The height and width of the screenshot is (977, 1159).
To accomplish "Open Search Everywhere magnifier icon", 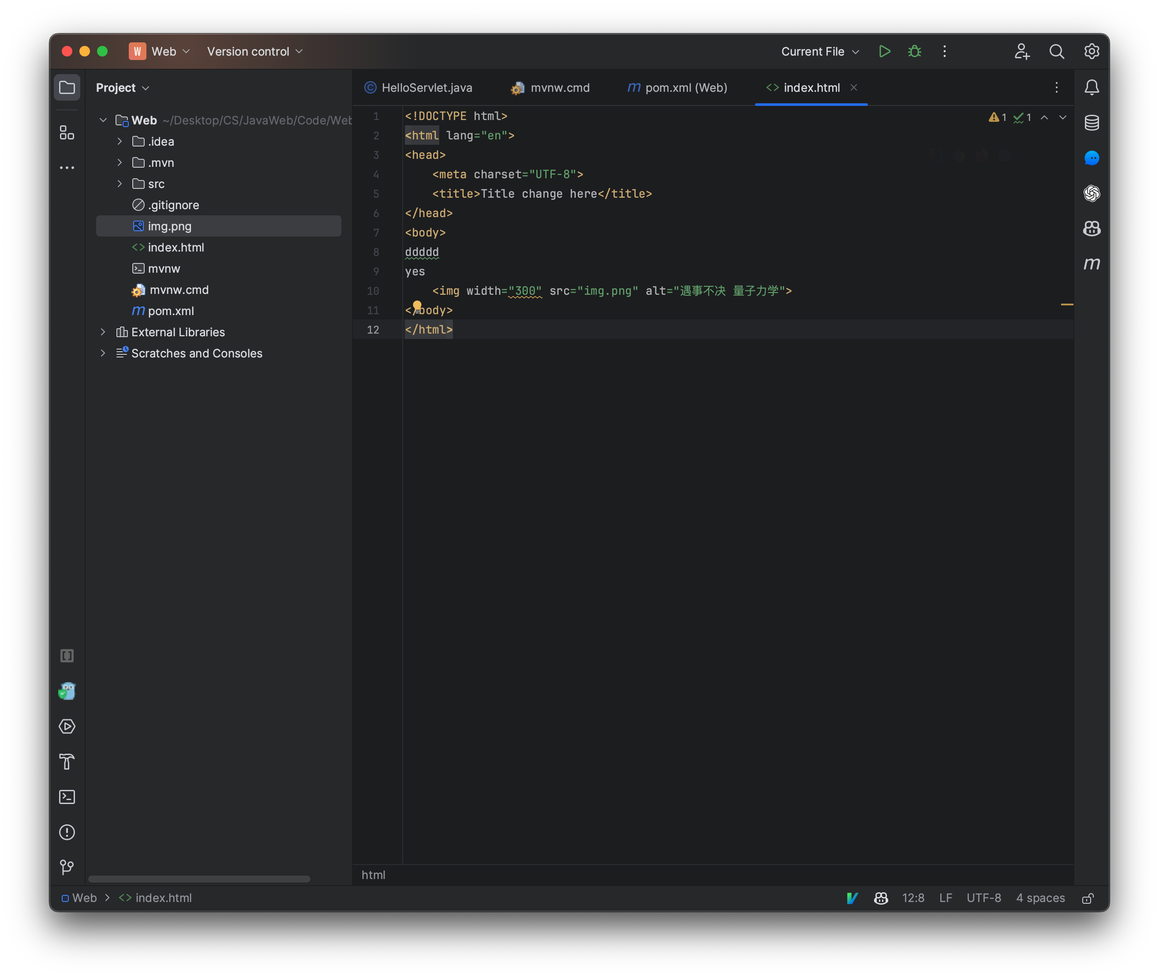I will click(x=1057, y=52).
